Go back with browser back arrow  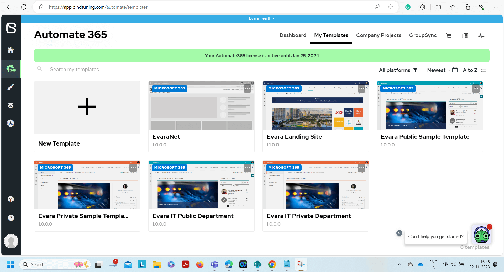[9, 7]
